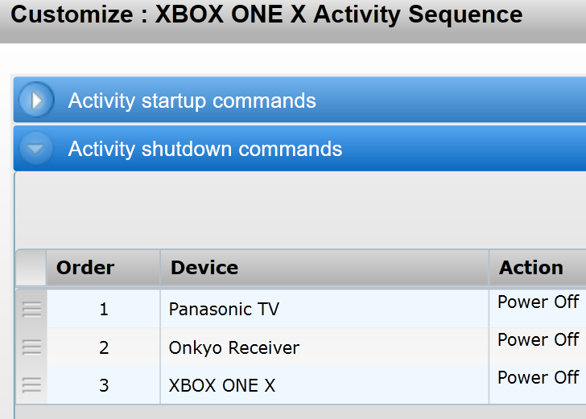The height and width of the screenshot is (419, 586).
Task: Collapse the Activity shutdown commands section header
Action: pyautogui.click(x=299, y=149)
